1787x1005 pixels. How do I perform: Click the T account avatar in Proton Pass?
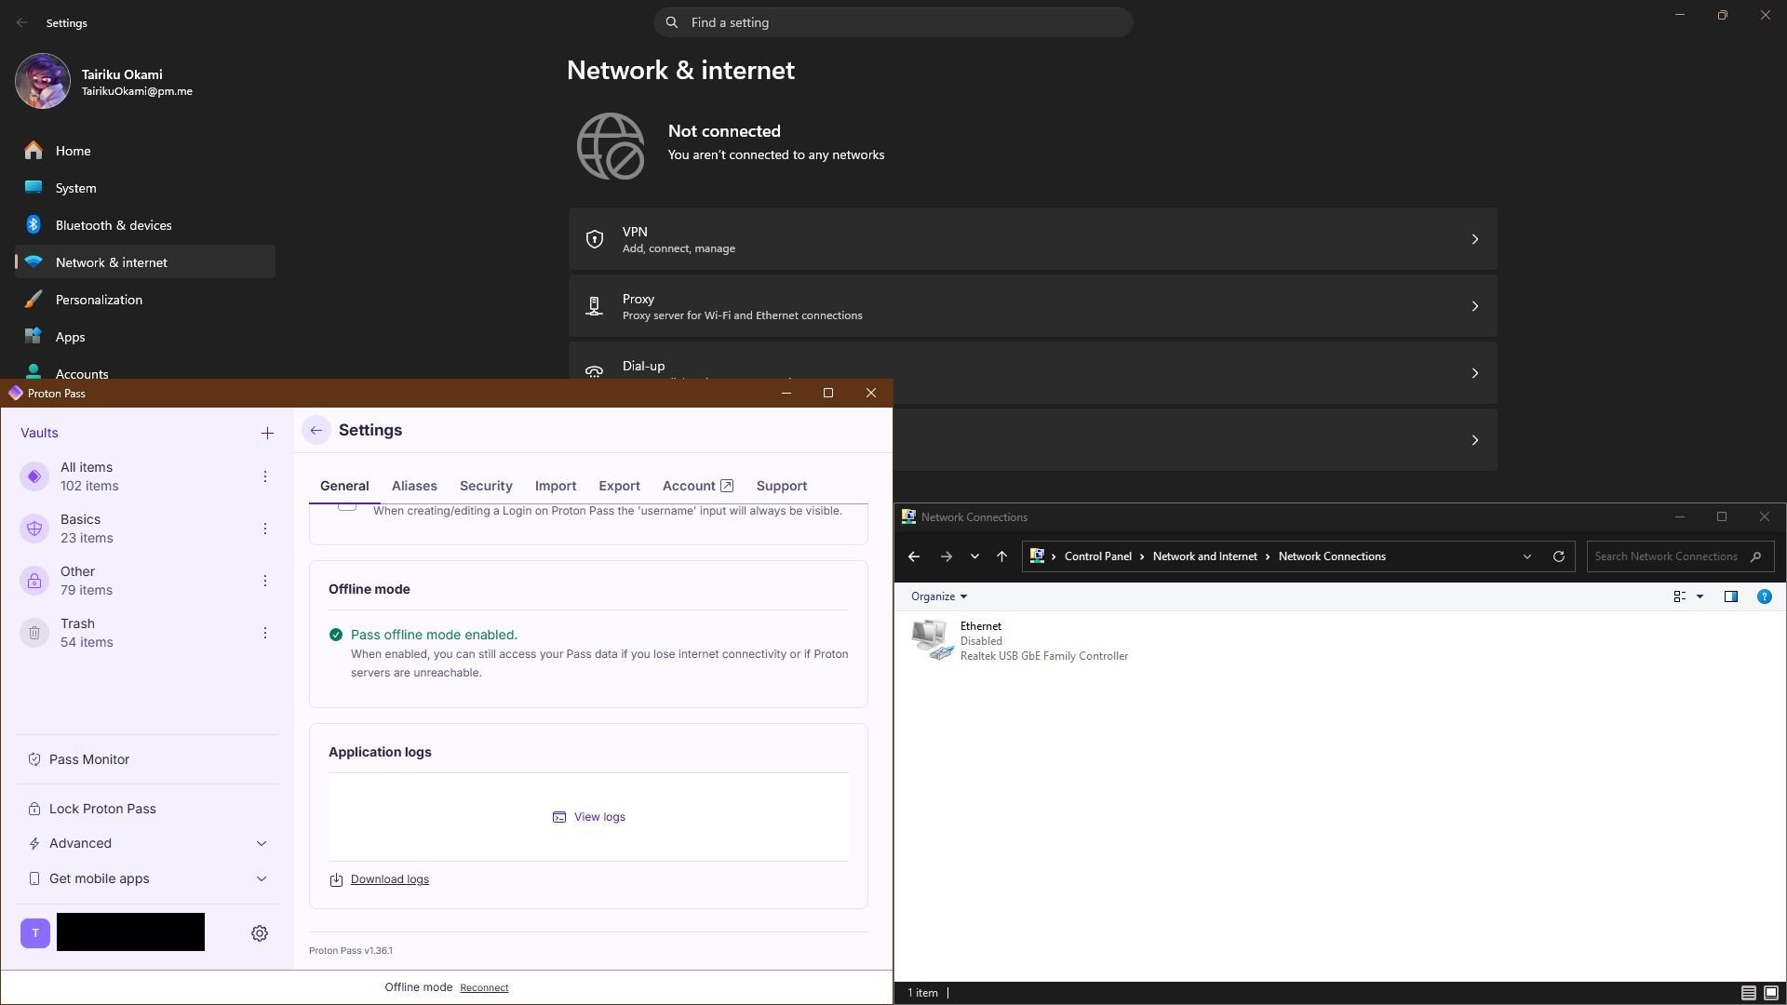point(35,932)
